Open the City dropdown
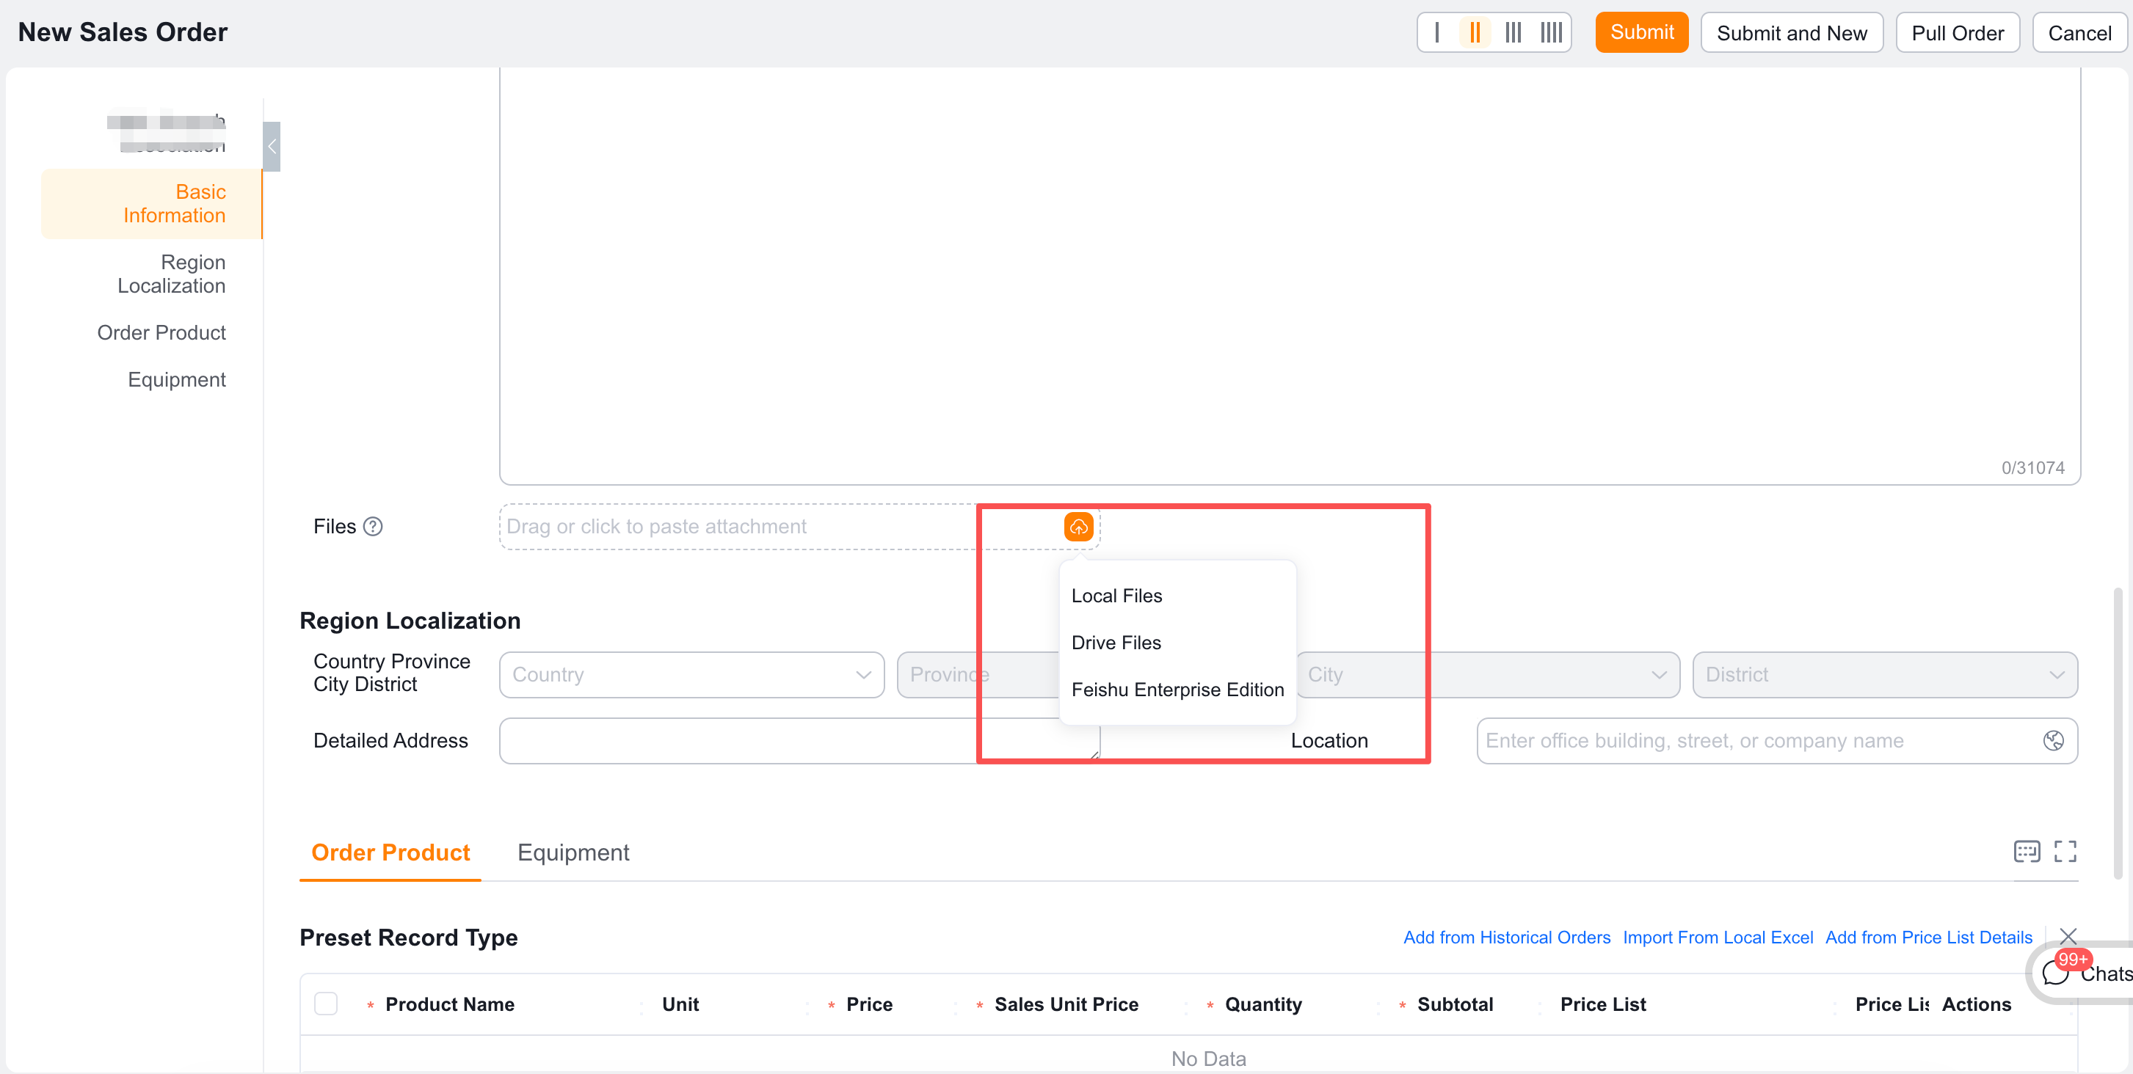Viewport: 2133px width, 1074px height. tap(1487, 674)
